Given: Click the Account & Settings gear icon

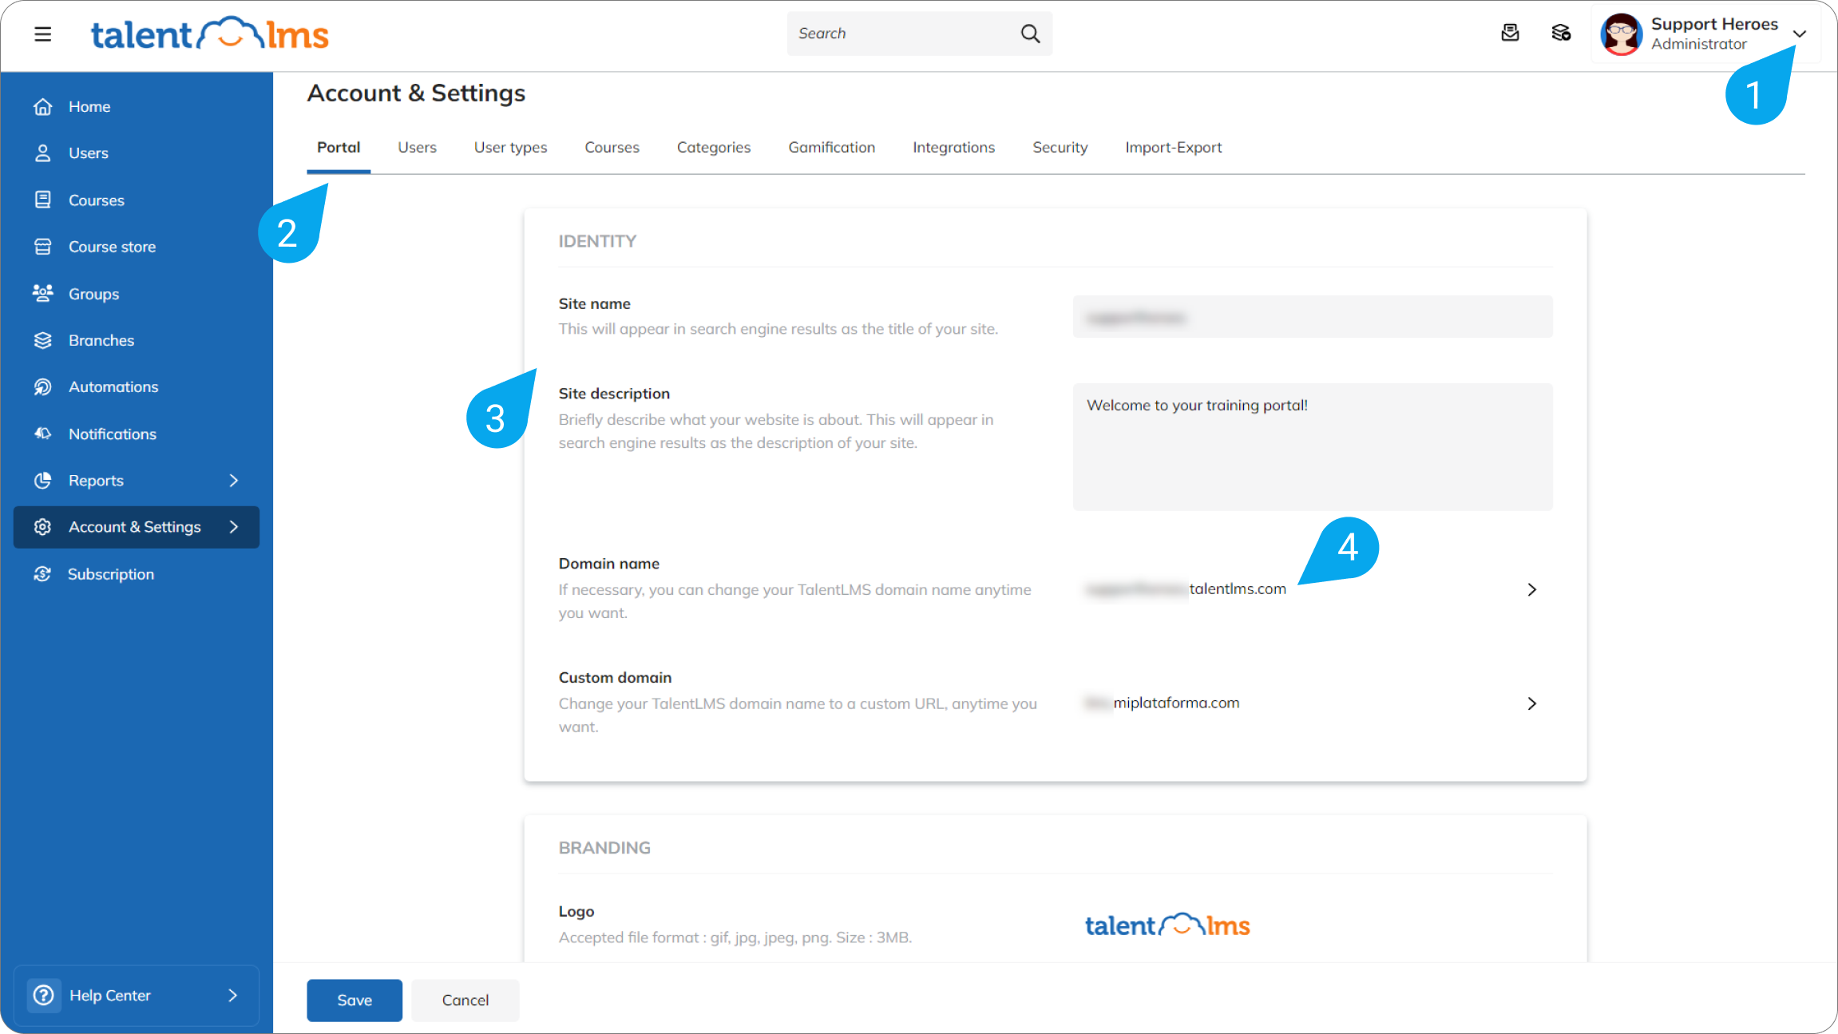Looking at the screenshot, I should coord(43,527).
